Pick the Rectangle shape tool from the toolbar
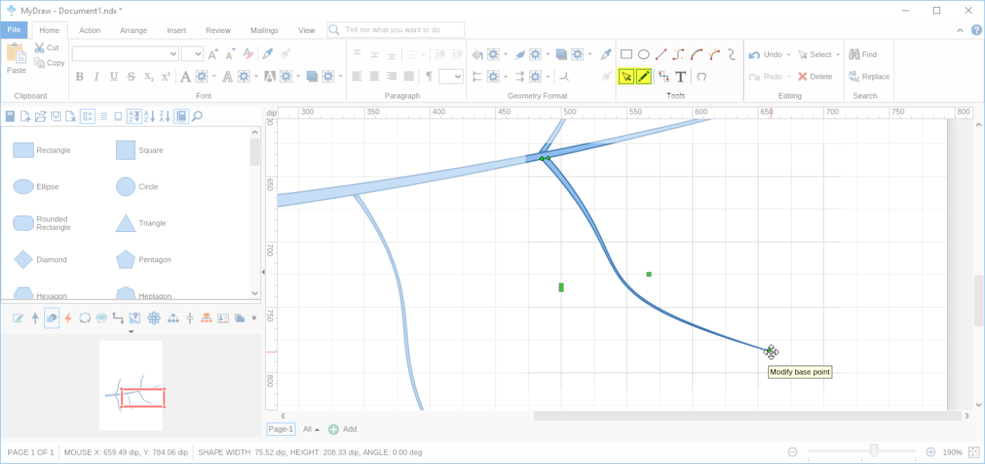 (626, 53)
